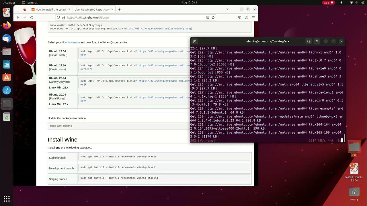Click the Install Wine heading
This screenshot has height=206, width=367.
tap(63, 140)
